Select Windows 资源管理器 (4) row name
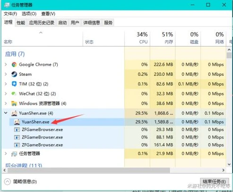The image size is (233, 192). (x=43, y=103)
